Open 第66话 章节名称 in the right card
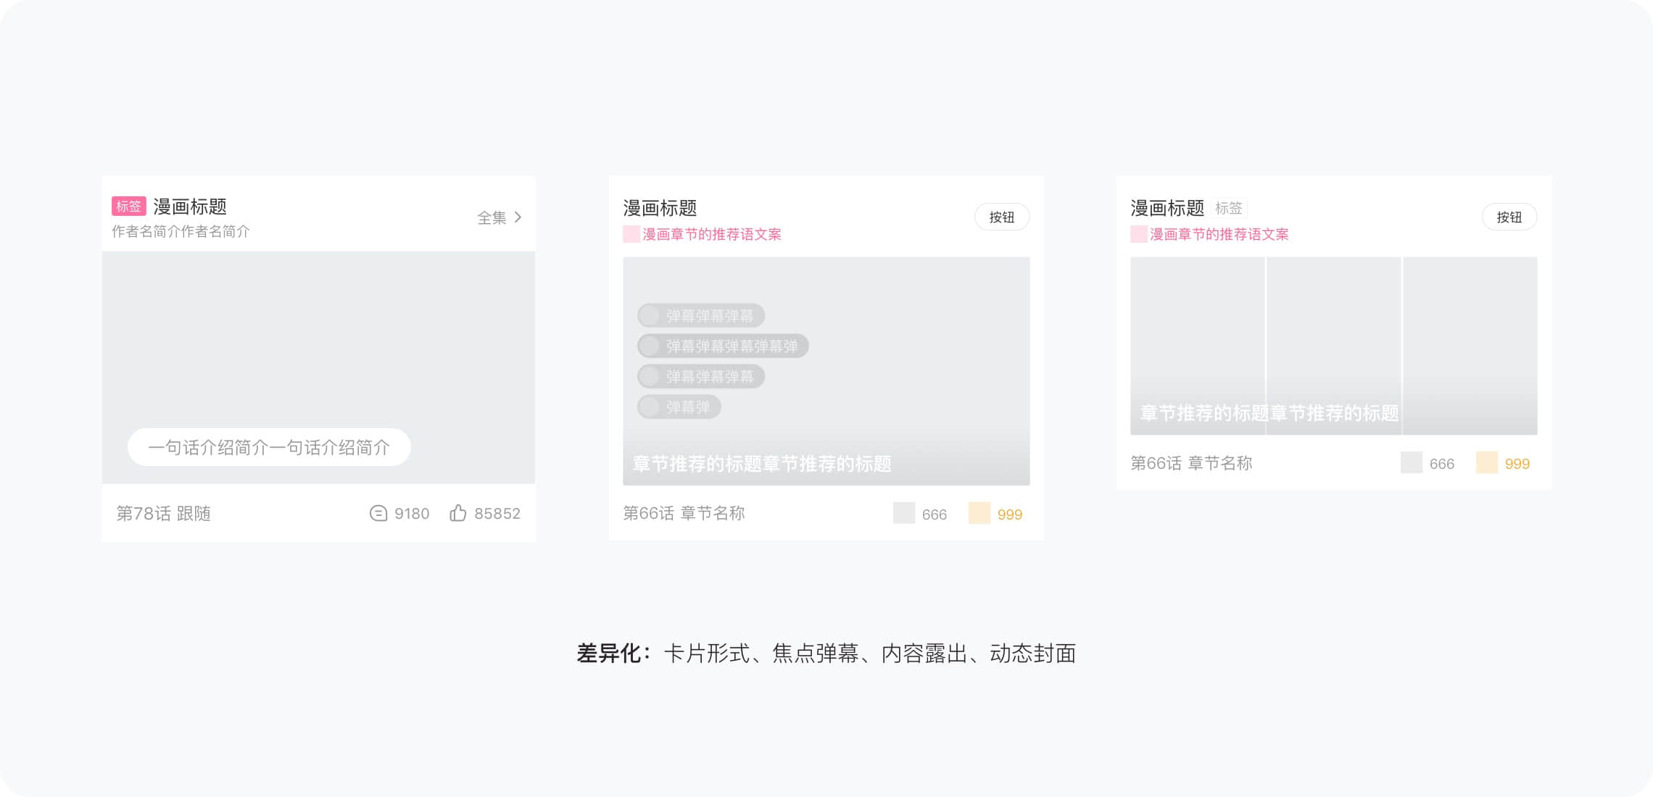 click(x=1191, y=464)
